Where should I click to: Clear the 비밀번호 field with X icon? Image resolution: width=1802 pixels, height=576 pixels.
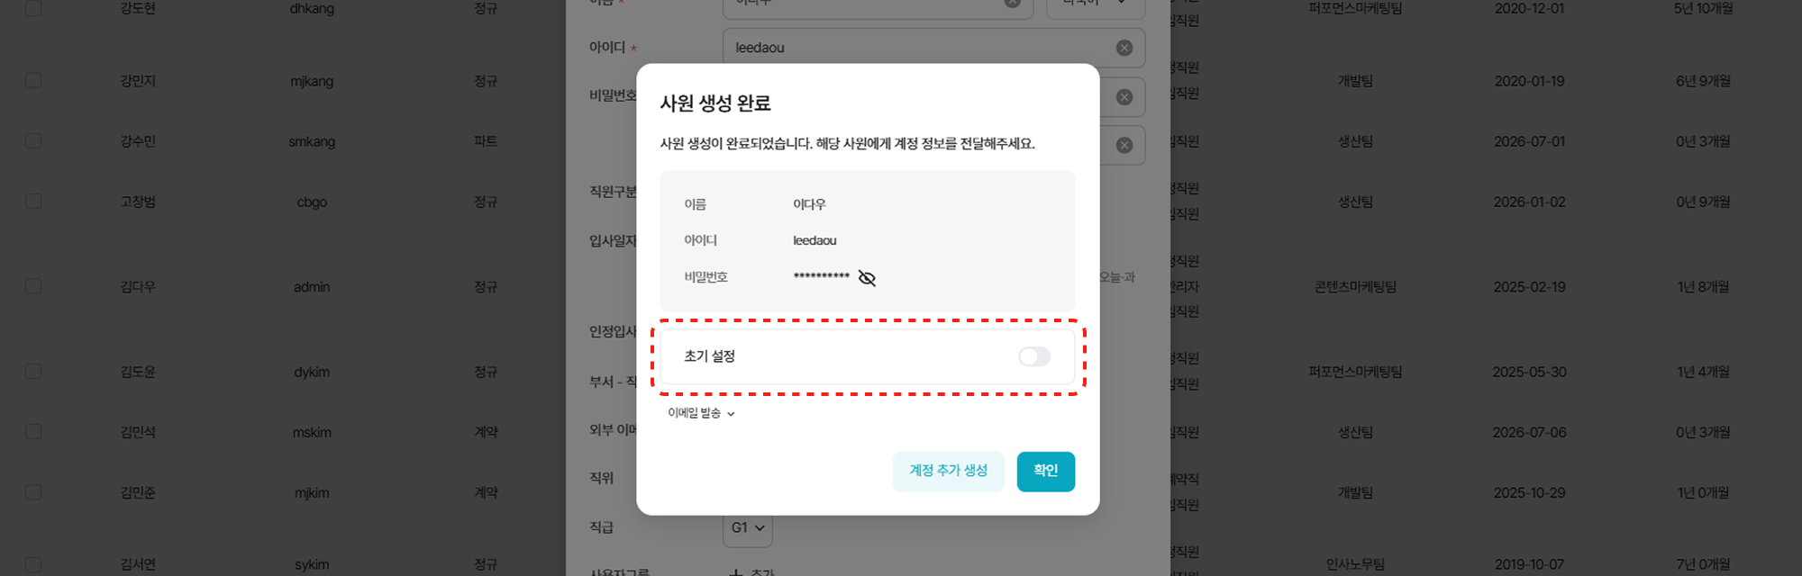(x=1124, y=97)
